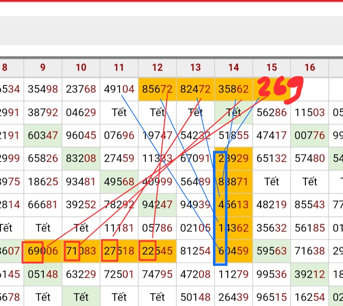Viewport: 343px width, 306px height.
Task: Click the cell 60459 in the blue box
Action: [x=233, y=251]
